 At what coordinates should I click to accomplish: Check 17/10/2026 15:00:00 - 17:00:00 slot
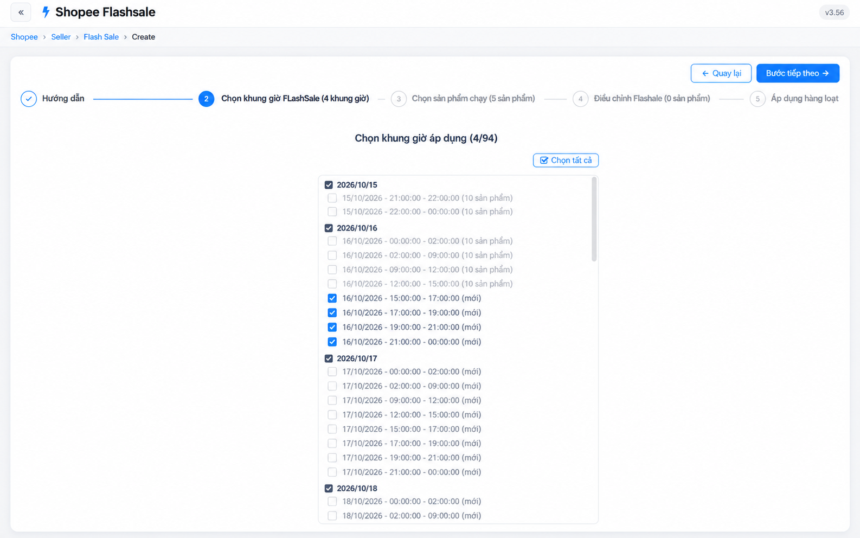(x=332, y=429)
